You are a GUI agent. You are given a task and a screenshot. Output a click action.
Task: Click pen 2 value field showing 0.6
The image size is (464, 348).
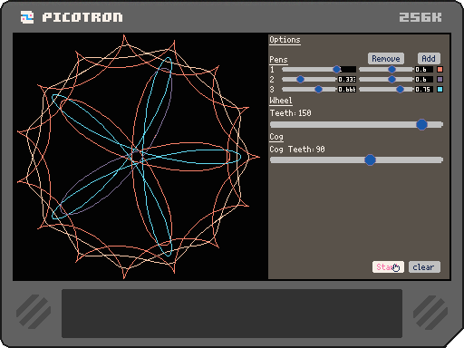424,80
